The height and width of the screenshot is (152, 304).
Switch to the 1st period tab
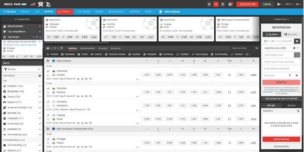coord(102,48)
